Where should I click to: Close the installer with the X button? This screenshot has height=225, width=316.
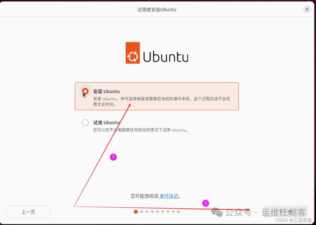coord(307,9)
